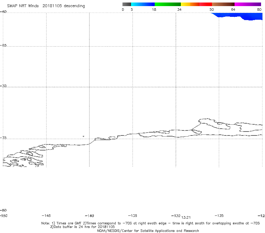Click the color bar label '64'
The height and width of the screenshot is (233, 265).
[233, 10]
